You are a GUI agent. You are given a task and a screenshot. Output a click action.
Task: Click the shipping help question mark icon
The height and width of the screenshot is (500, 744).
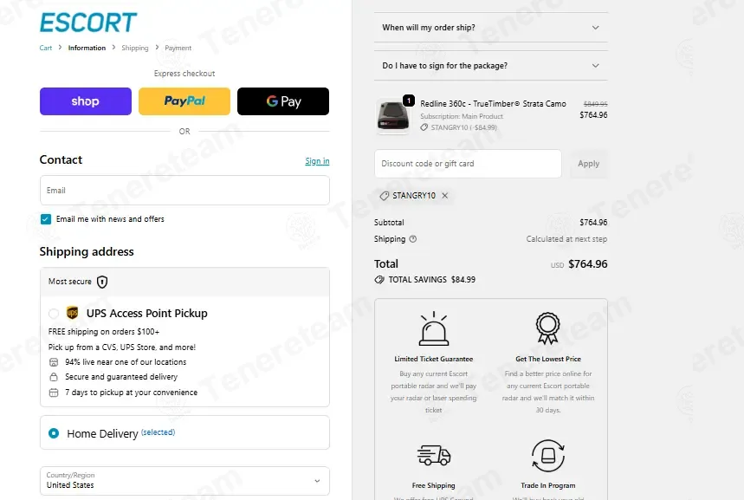[x=413, y=239]
